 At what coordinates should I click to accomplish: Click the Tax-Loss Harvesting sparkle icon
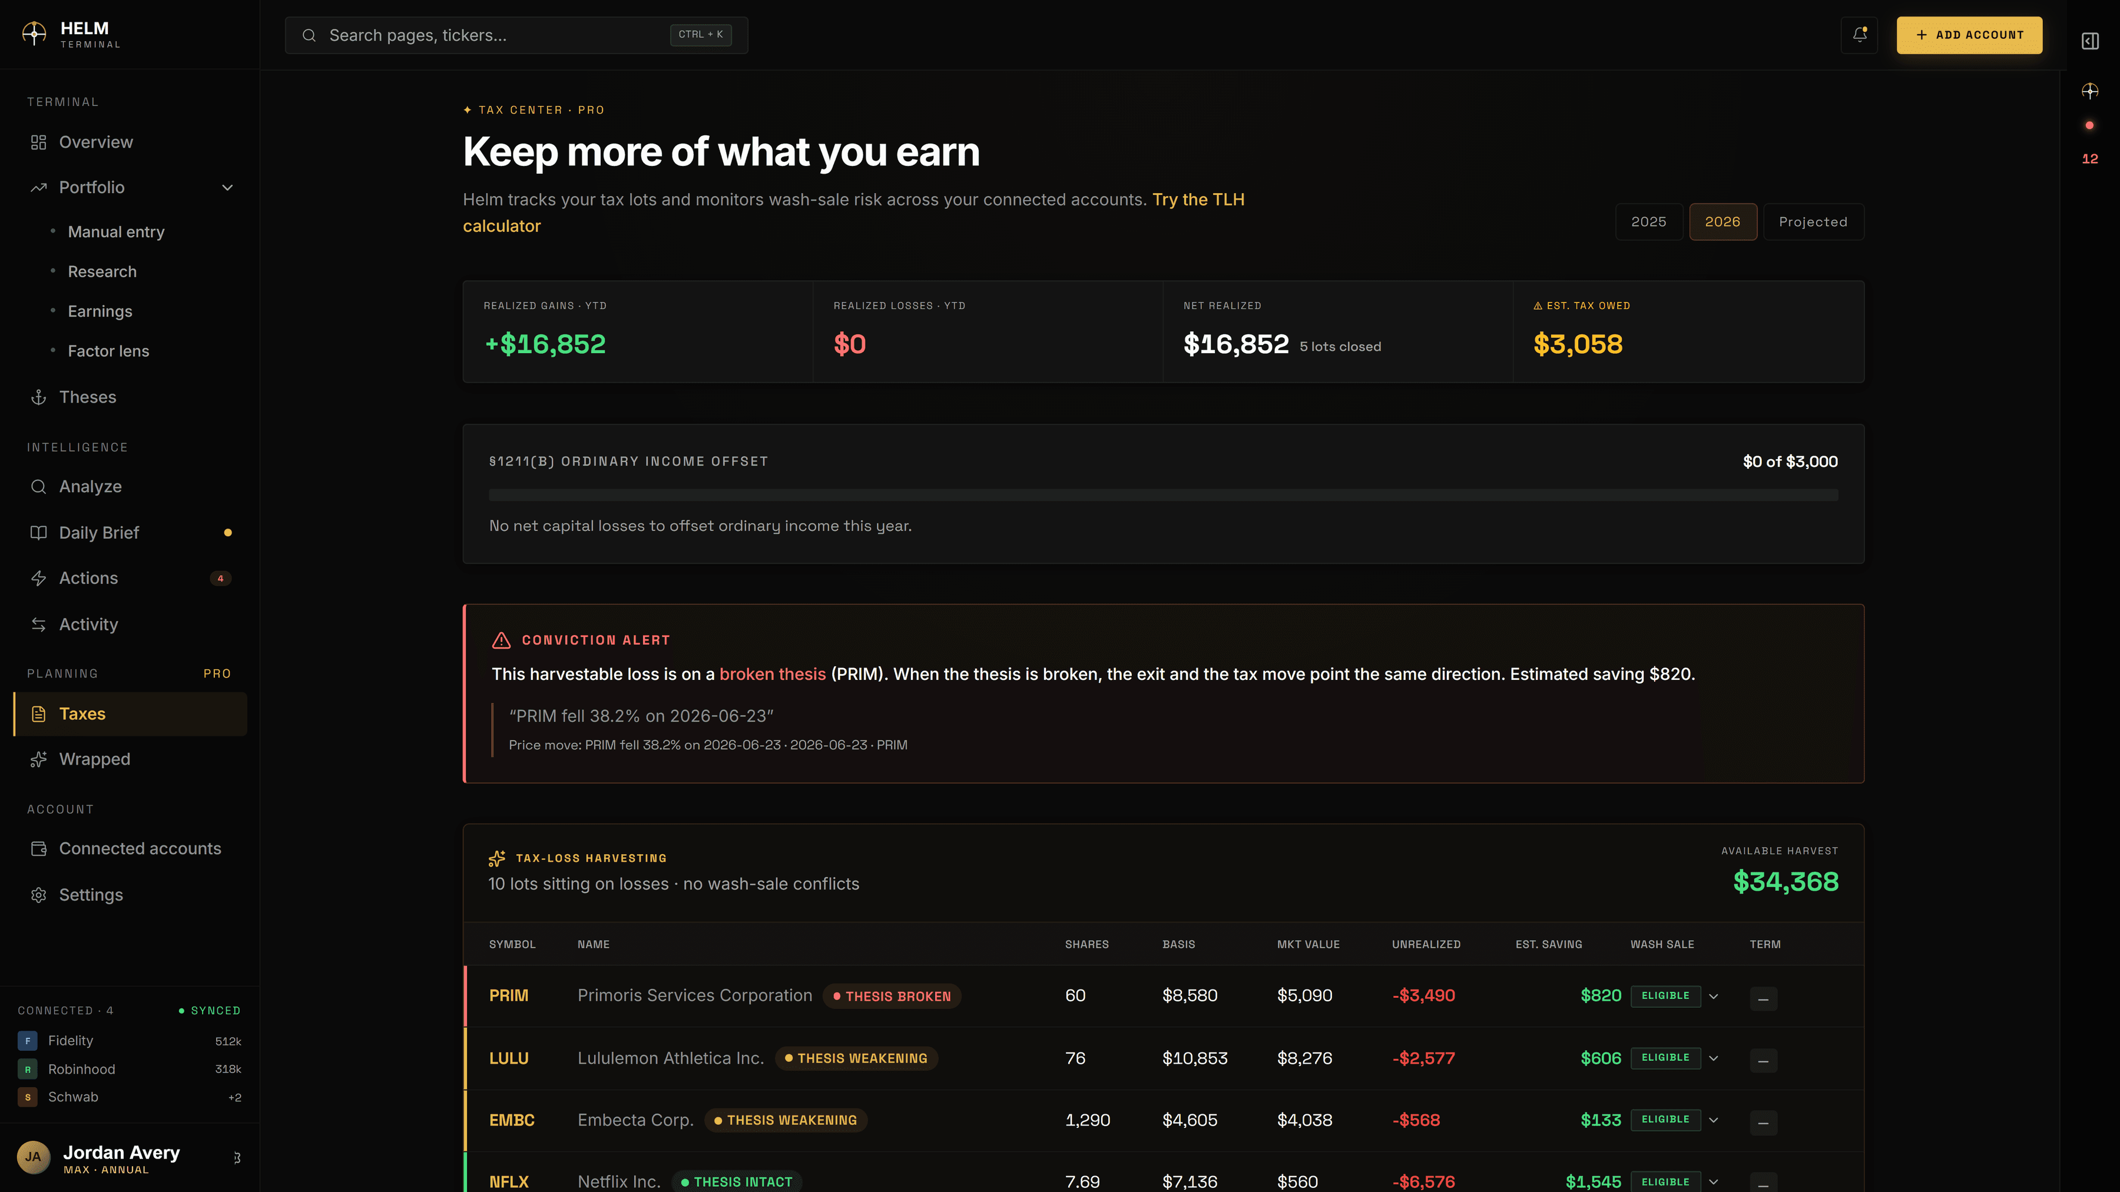(x=497, y=858)
